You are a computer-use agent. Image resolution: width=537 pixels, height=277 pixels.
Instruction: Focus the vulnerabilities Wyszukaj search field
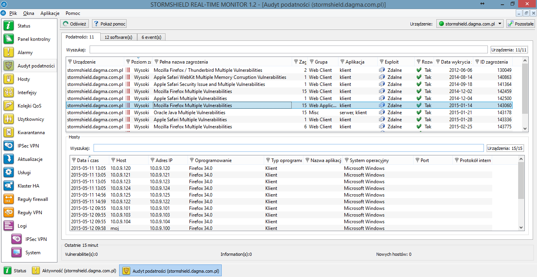(289, 49)
